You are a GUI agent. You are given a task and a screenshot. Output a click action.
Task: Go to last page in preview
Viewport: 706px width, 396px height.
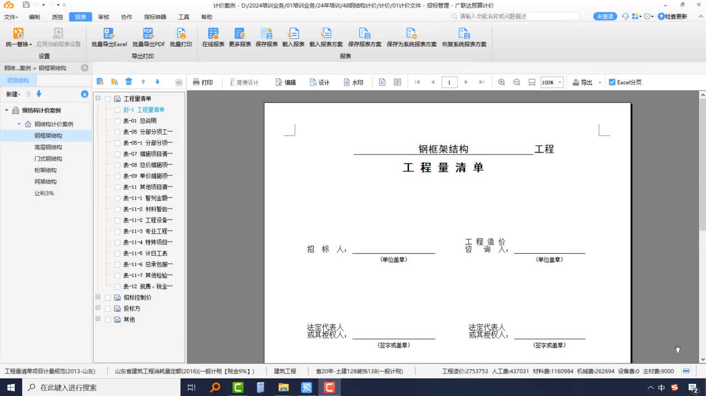[482, 82]
